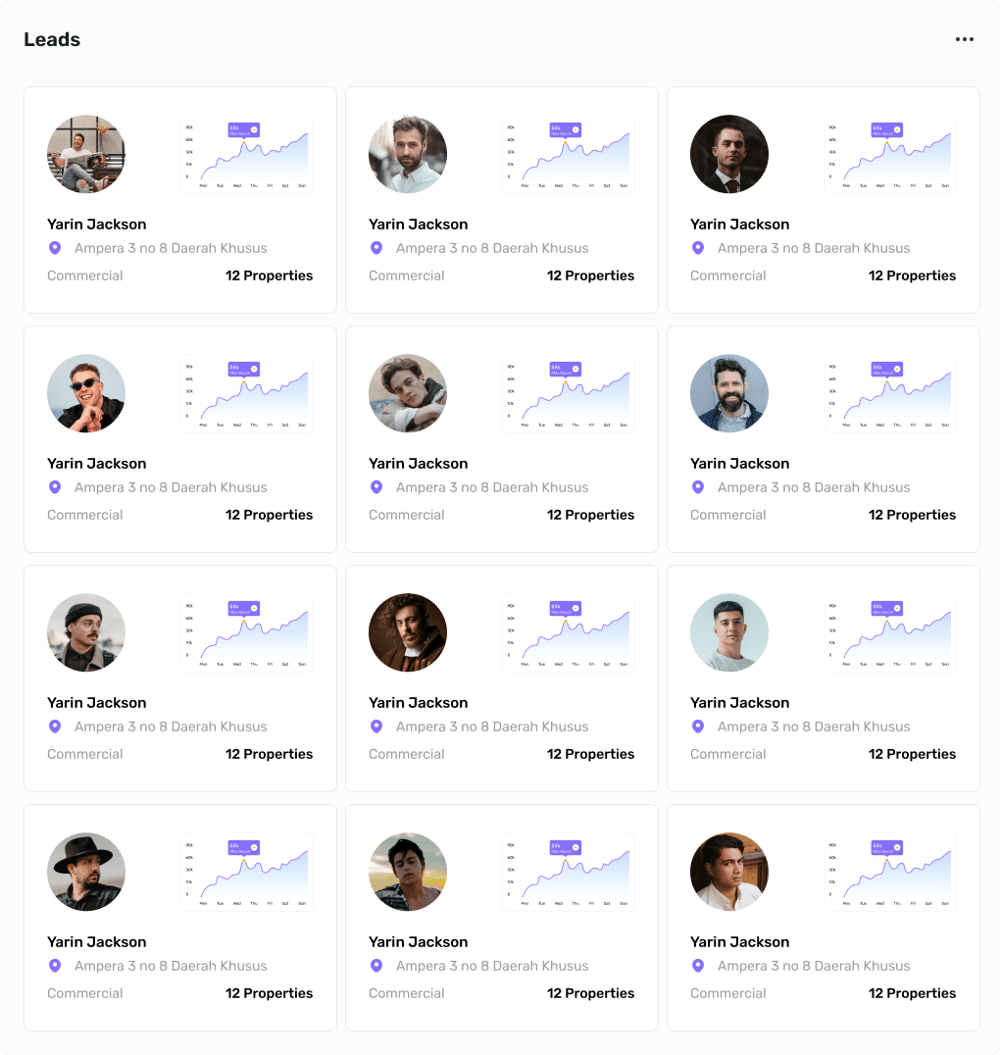This screenshot has height=1055, width=1000.
Task: Open 12 Properties in the top-left card
Action: tap(270, 276)
